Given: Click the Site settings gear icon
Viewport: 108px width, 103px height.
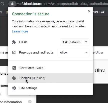Looking at the screenshot, I should pos(14,88).
